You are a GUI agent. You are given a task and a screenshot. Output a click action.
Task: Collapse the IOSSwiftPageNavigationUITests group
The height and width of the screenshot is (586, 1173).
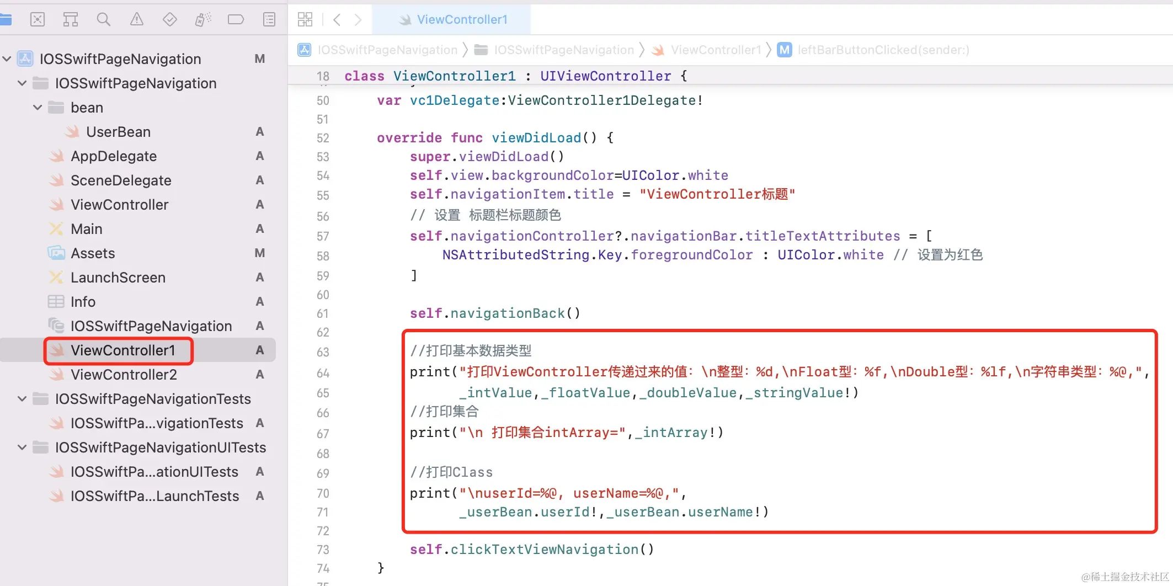click(x=22, y=448)
